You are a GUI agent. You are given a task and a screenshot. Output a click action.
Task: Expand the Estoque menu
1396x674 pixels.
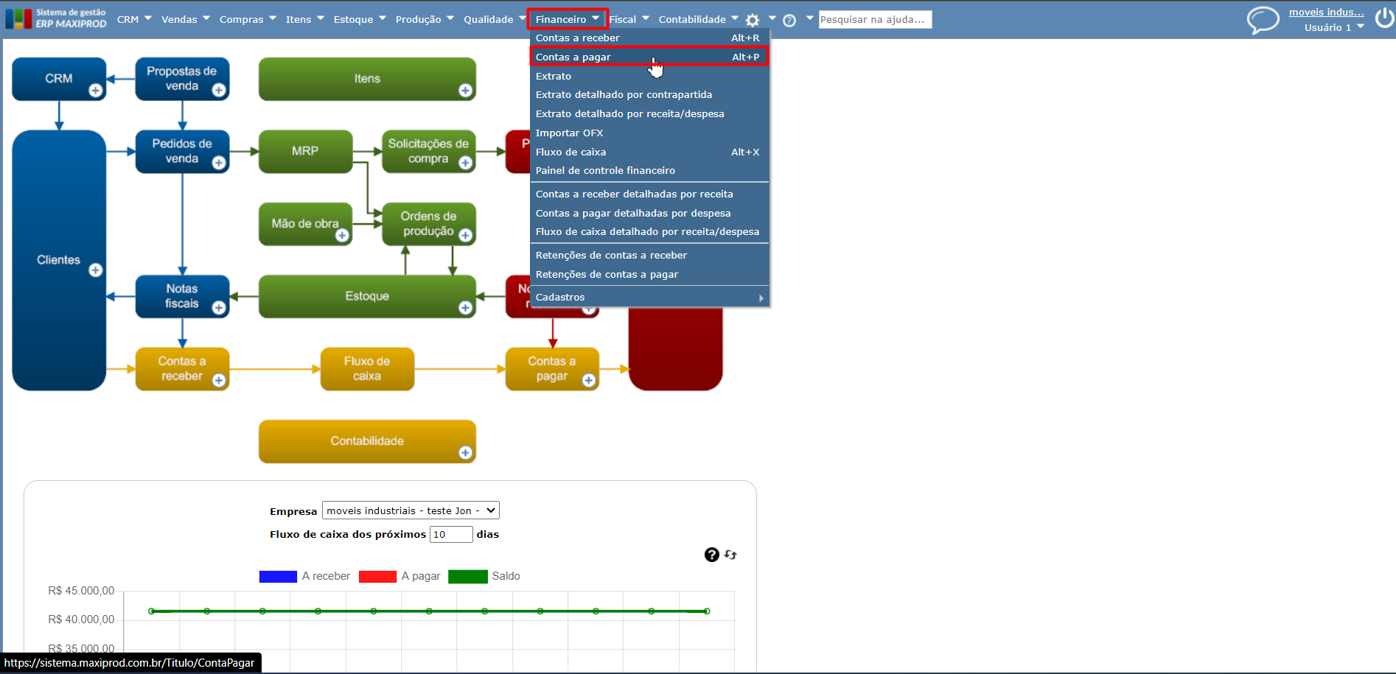tap(360, 19)
